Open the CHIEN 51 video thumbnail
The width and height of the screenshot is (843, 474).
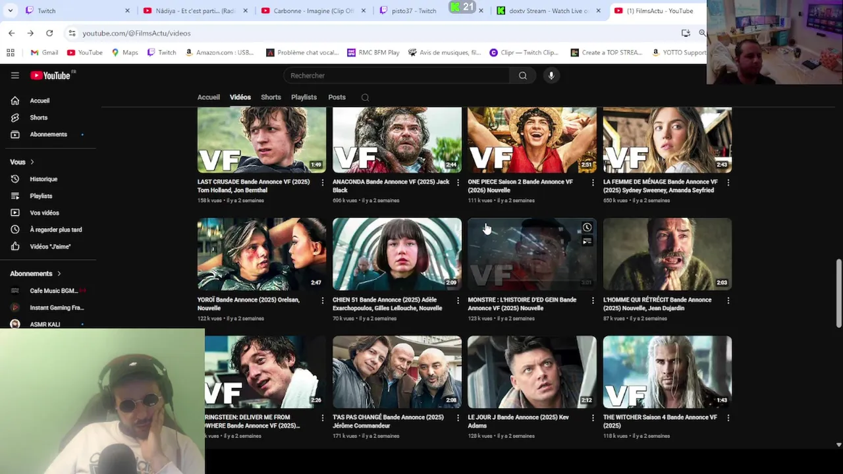(397, 254)
